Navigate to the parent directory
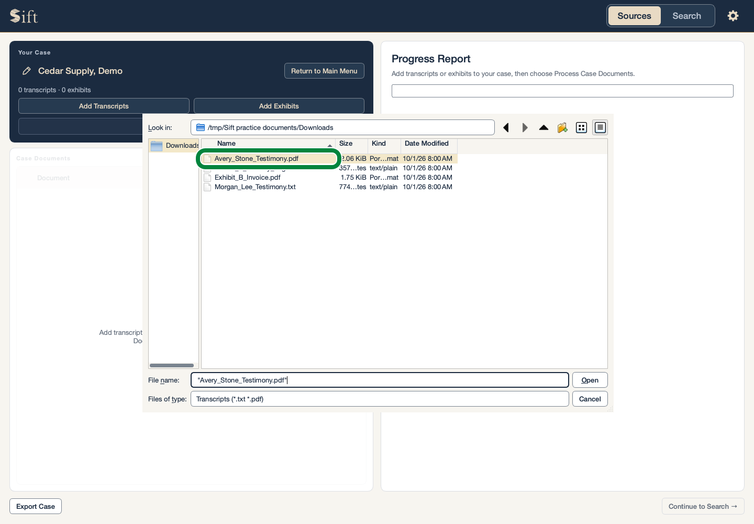Viewport: 754px width, 524px height. (x=544, y=128)
